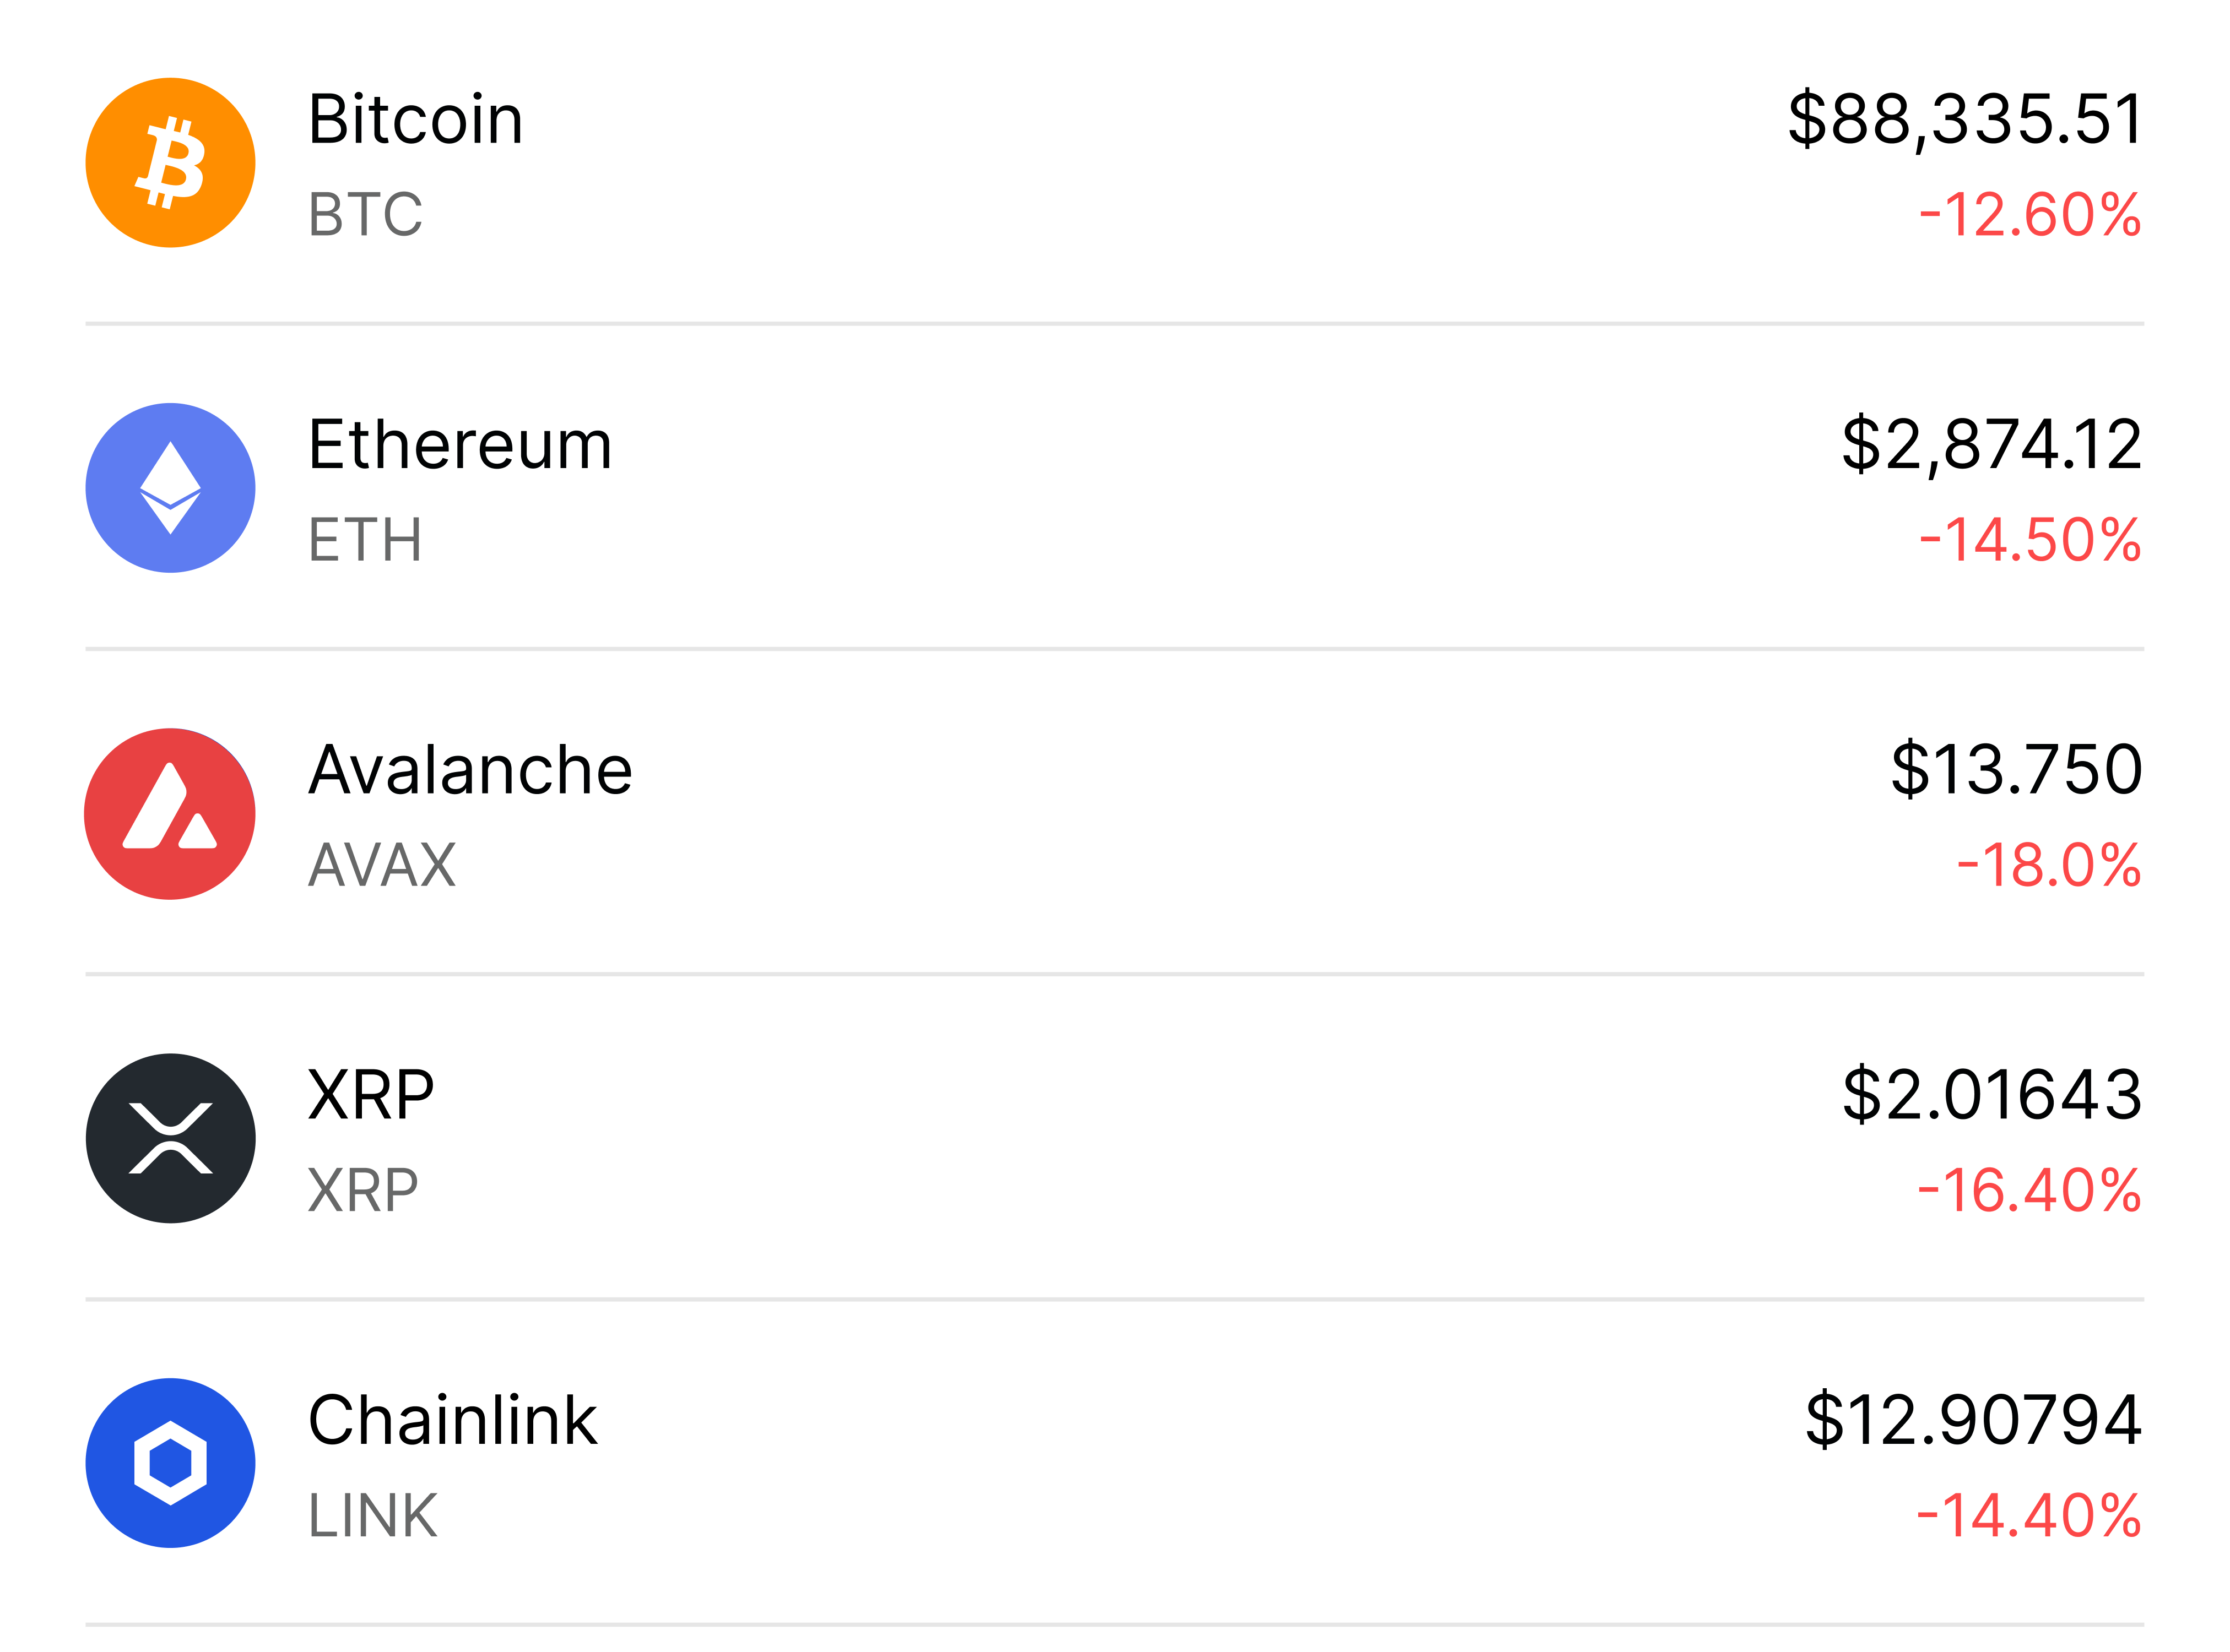Image resolution: width=2230 pixels, height=1652 pixels.
Task: Select the Avalanche coin name
Action: (x=470, y=770)
